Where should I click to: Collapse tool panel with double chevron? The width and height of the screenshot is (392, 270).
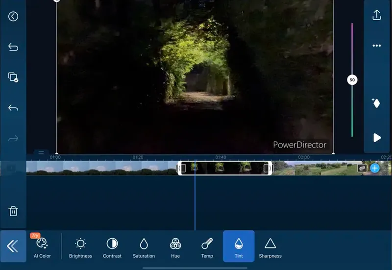pos(13,246)
